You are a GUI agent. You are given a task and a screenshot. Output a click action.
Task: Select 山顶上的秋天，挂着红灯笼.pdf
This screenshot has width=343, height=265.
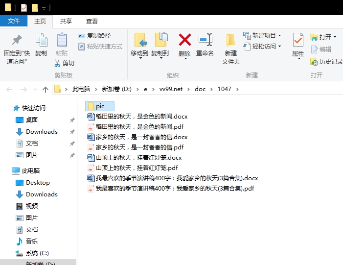coord(133,168)
